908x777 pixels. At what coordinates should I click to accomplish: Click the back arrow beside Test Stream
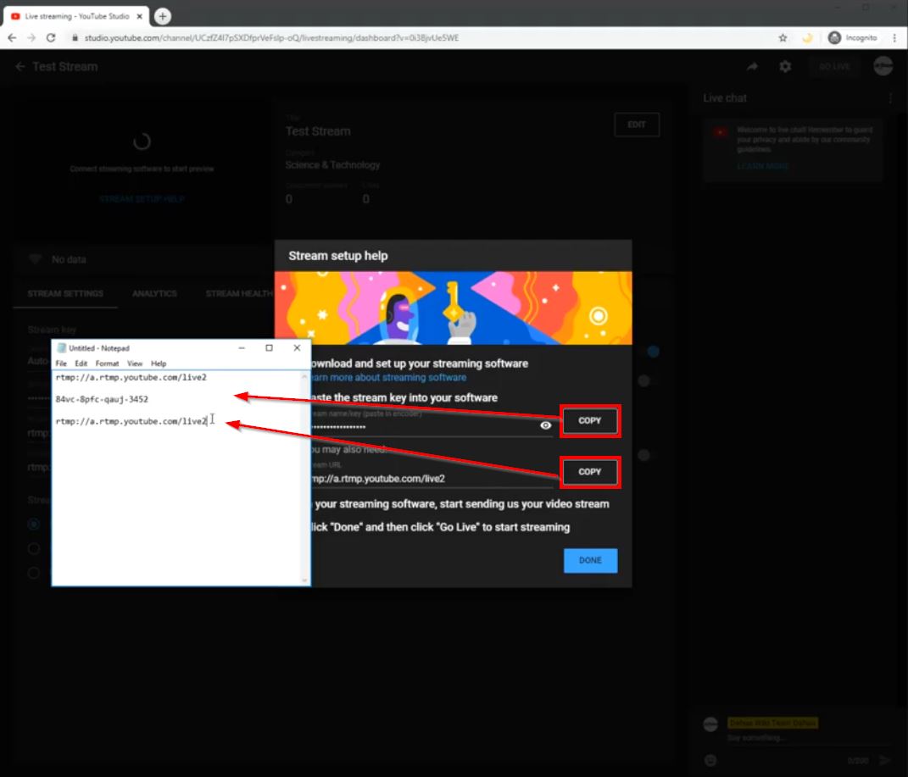(x=20, y=67)
